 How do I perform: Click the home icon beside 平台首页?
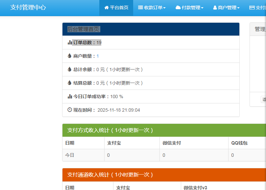(x=106, y=8)
